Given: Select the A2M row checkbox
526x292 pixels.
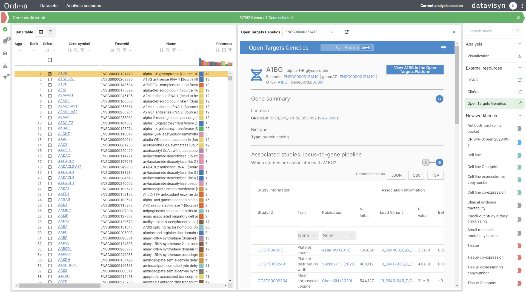Looking at the screenshot, I should point(50,90).
